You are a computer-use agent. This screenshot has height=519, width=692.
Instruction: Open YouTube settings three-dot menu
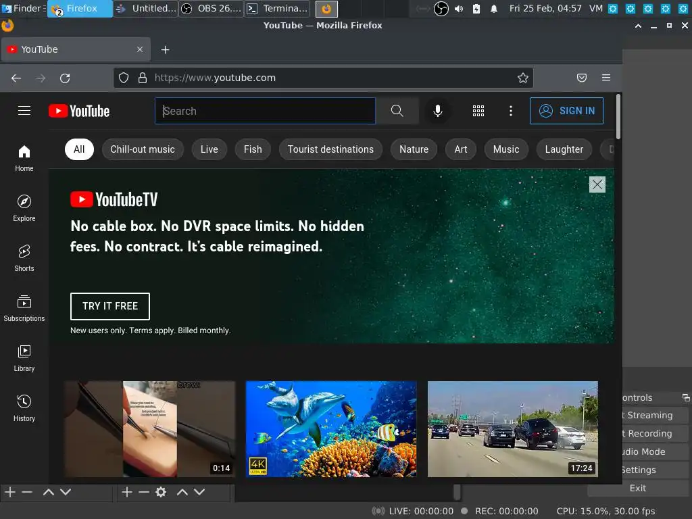[x=511, y=111]
